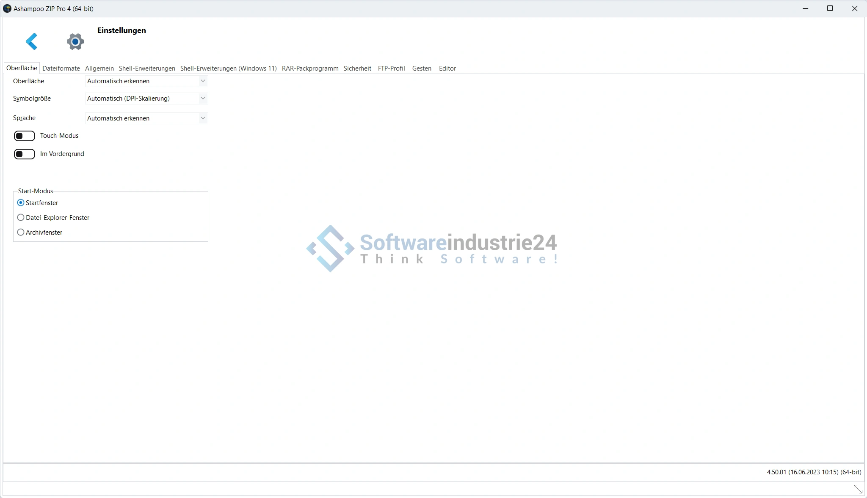Image resolution: width=867 pixels, height=498 pixels.
Task: Choose the Archivfenster start mode
Action: pyautogui.click(x=21, y=233)
